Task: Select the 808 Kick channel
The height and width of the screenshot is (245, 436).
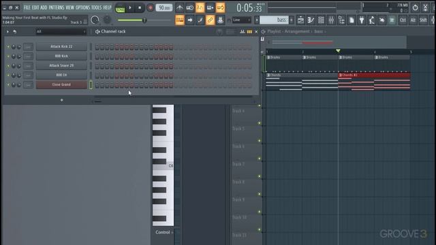Action: (61, 56)
